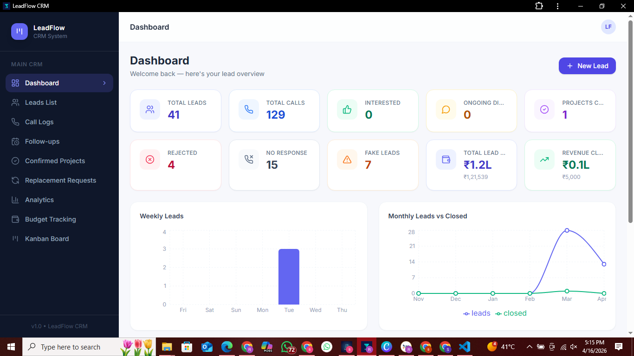Click the Rejected red cross icon

150,159
